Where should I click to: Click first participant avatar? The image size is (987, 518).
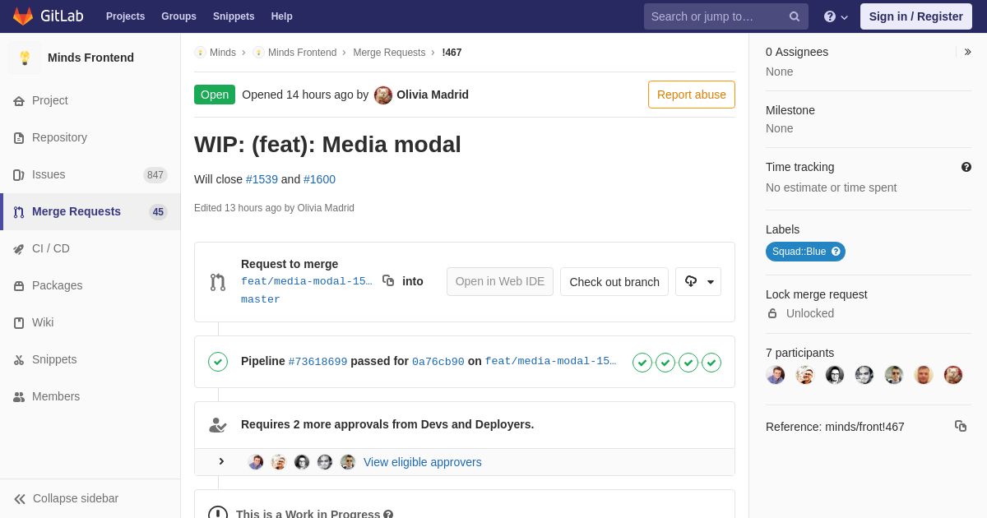[x=776, y=375]
